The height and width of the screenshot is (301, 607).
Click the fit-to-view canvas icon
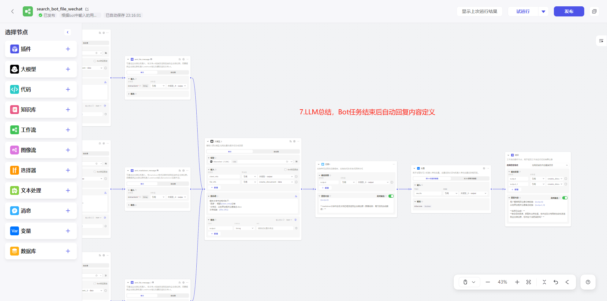529,282
